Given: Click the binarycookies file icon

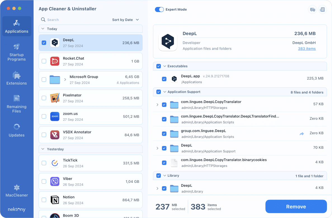Looking at the screenshot, I should pos(174,163).
